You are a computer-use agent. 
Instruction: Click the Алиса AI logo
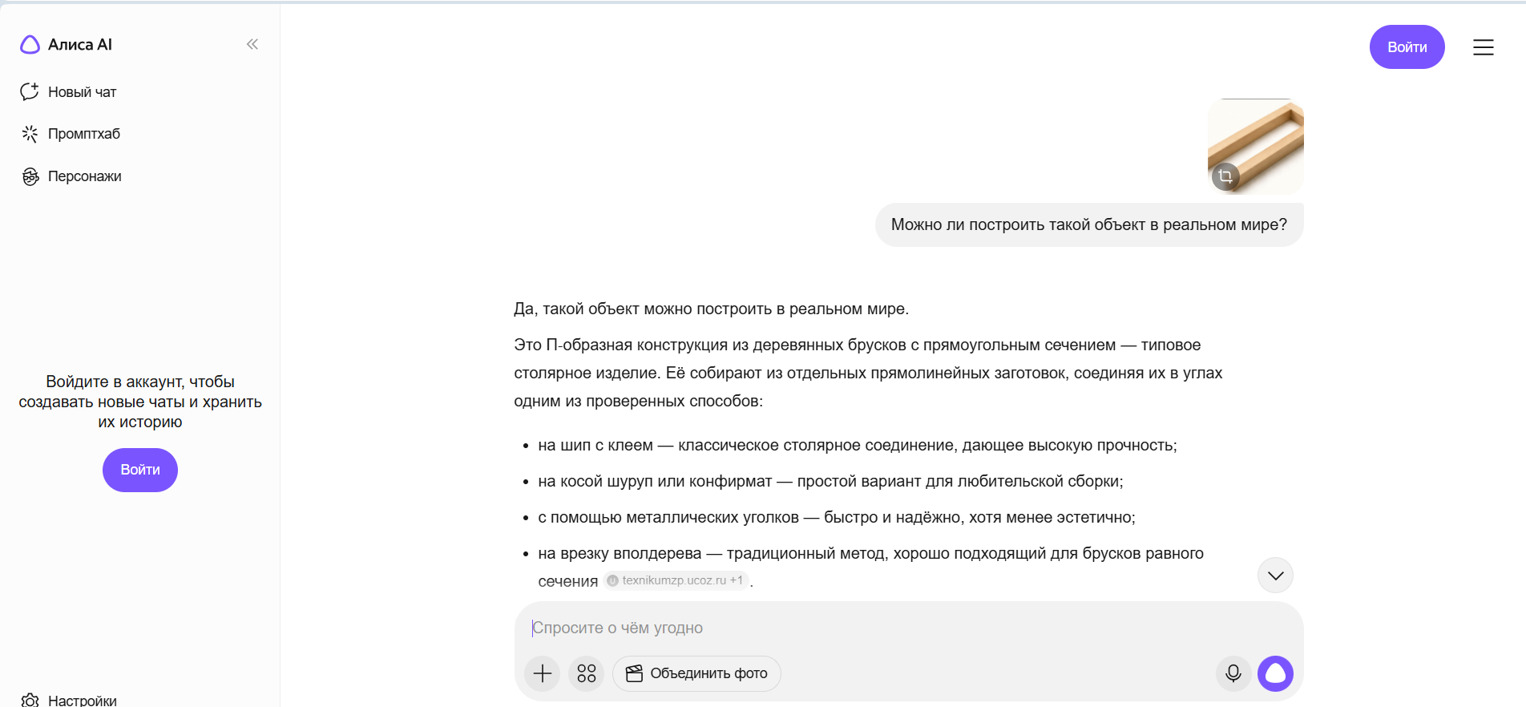click(x=66, y=45)
